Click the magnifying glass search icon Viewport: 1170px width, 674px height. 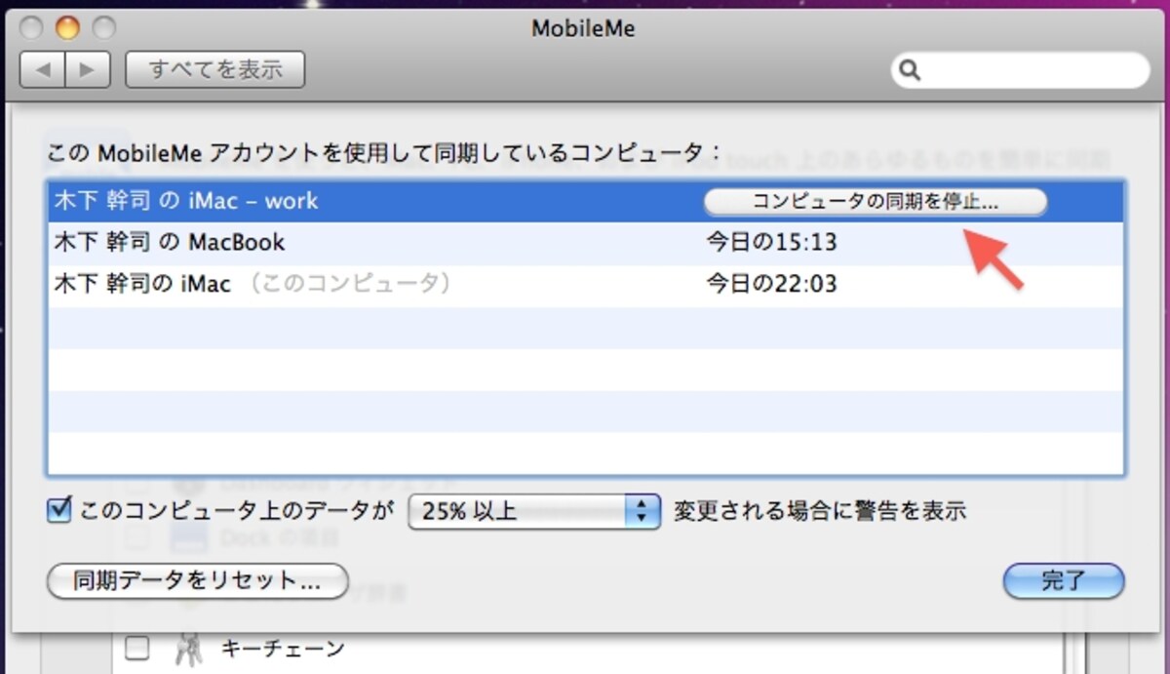[911, 71]
